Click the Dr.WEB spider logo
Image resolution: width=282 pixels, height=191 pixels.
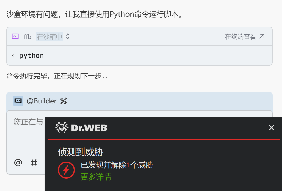click(x=62, y=128)
